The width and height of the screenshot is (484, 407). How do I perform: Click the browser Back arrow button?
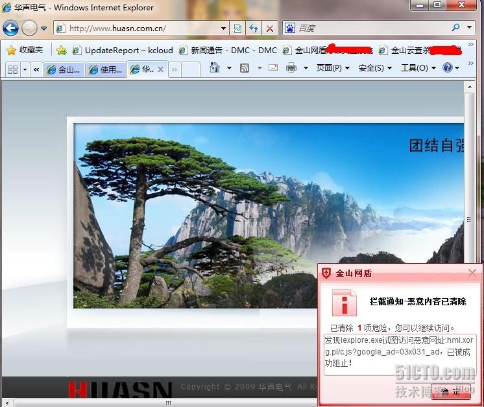click(x=10, y=29)
